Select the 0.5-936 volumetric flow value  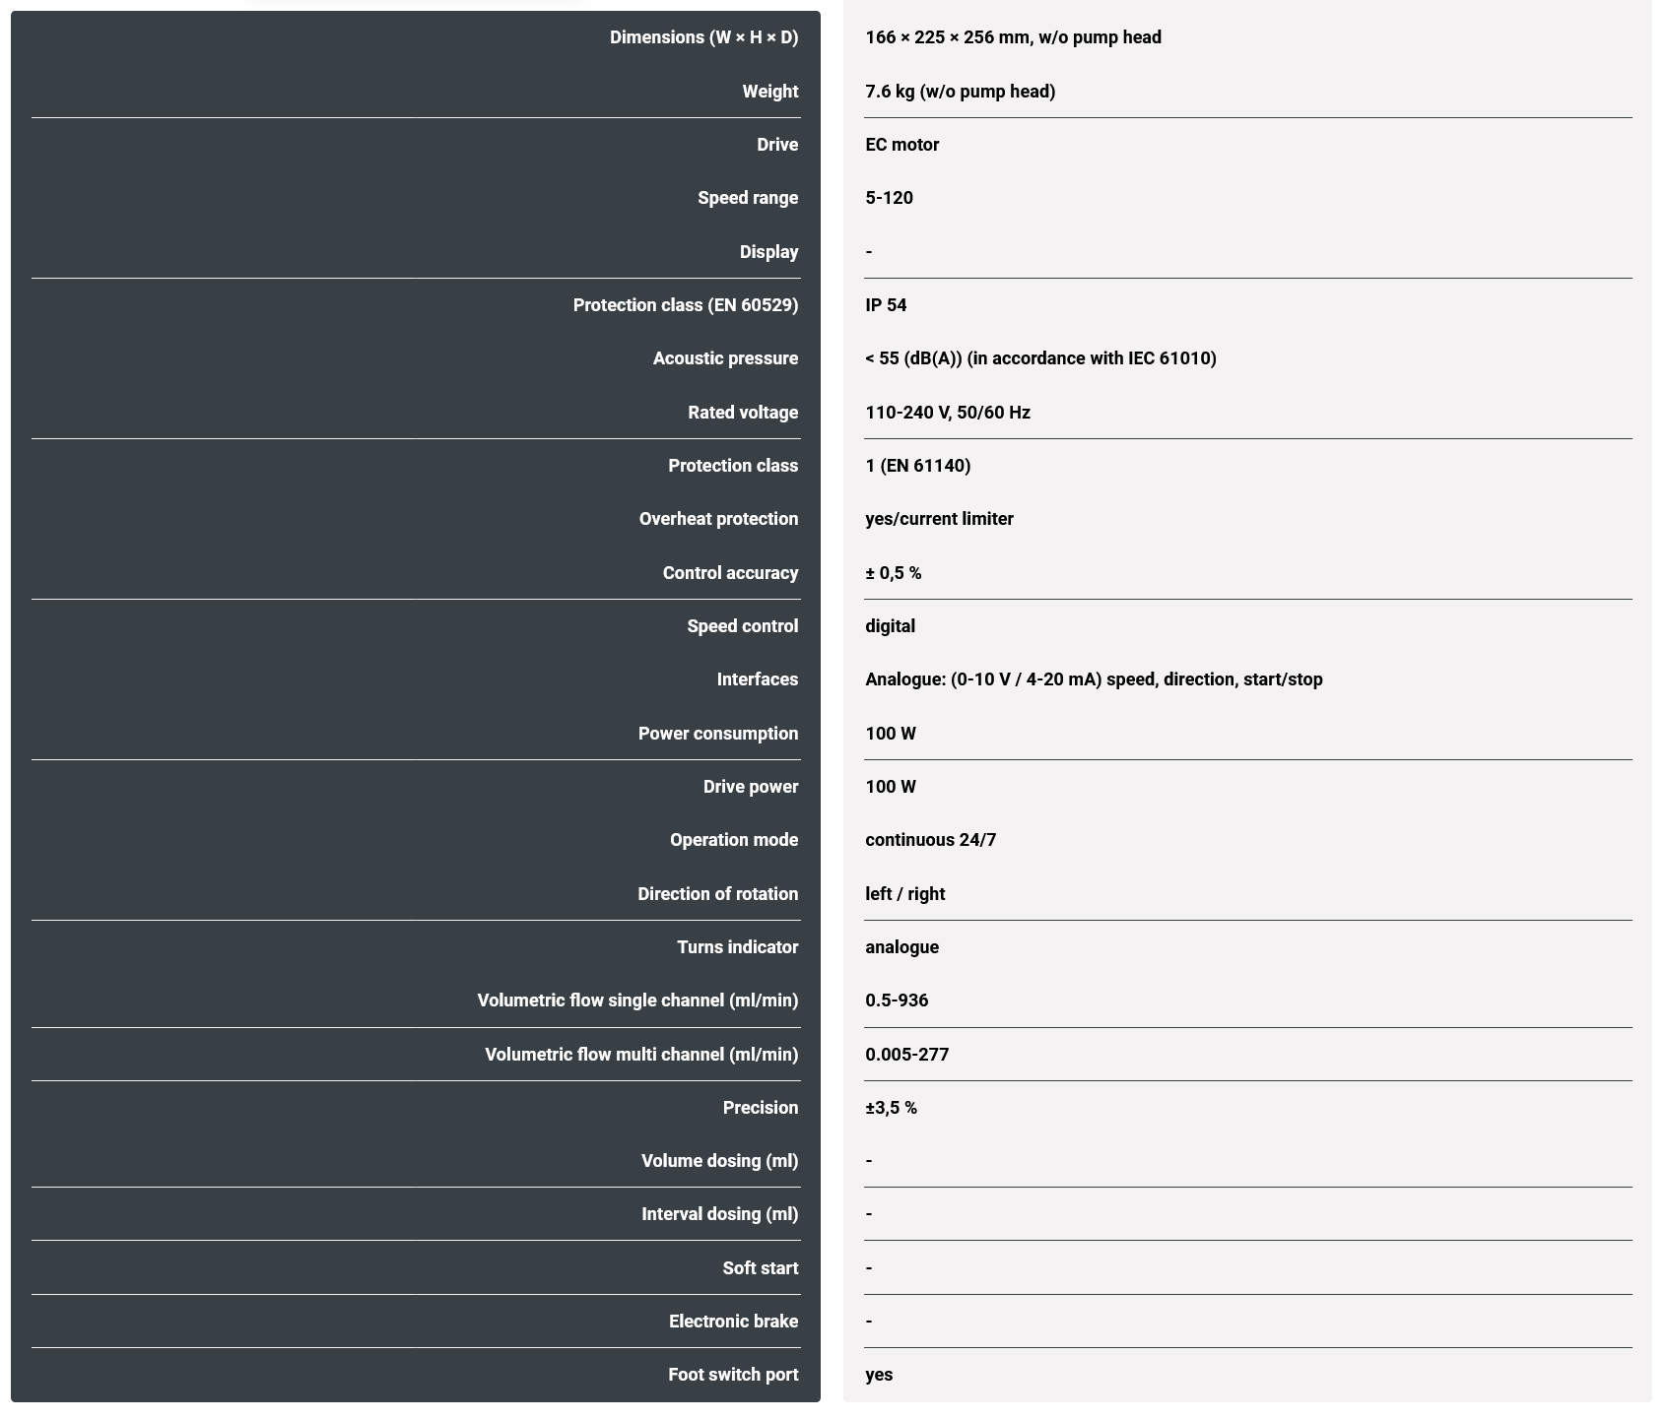click(x=897, y=1000)
